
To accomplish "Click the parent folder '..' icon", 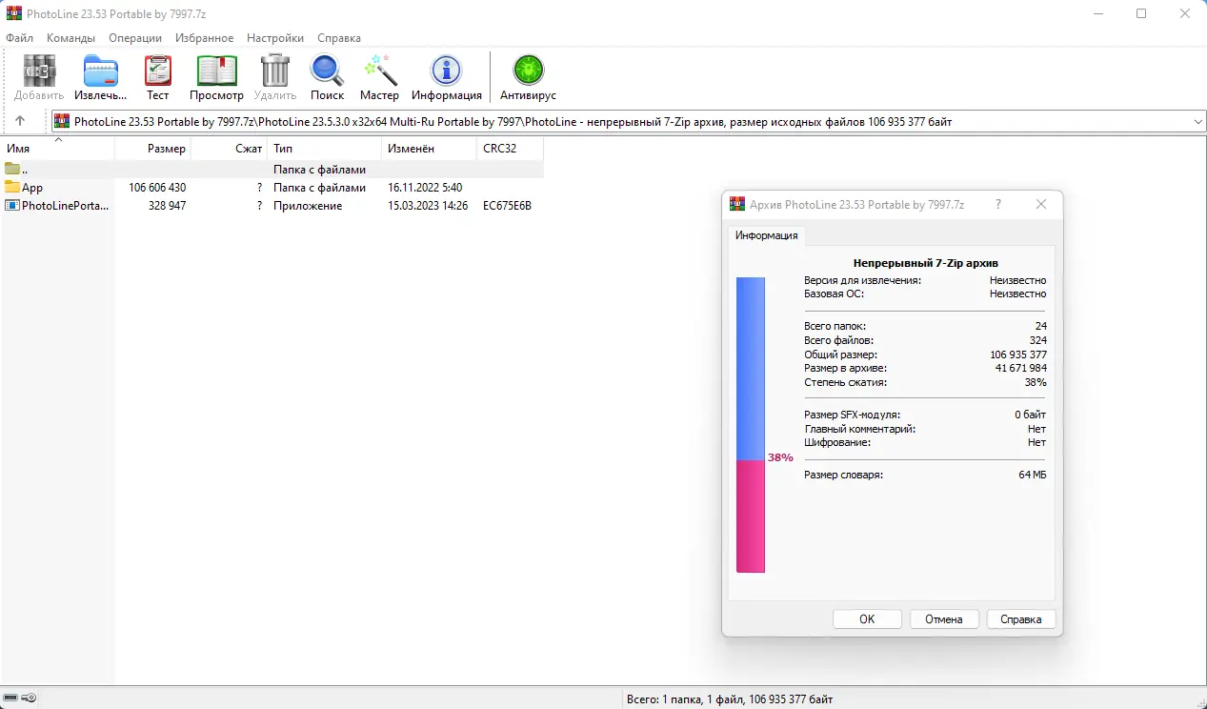I will coord(12,169).
